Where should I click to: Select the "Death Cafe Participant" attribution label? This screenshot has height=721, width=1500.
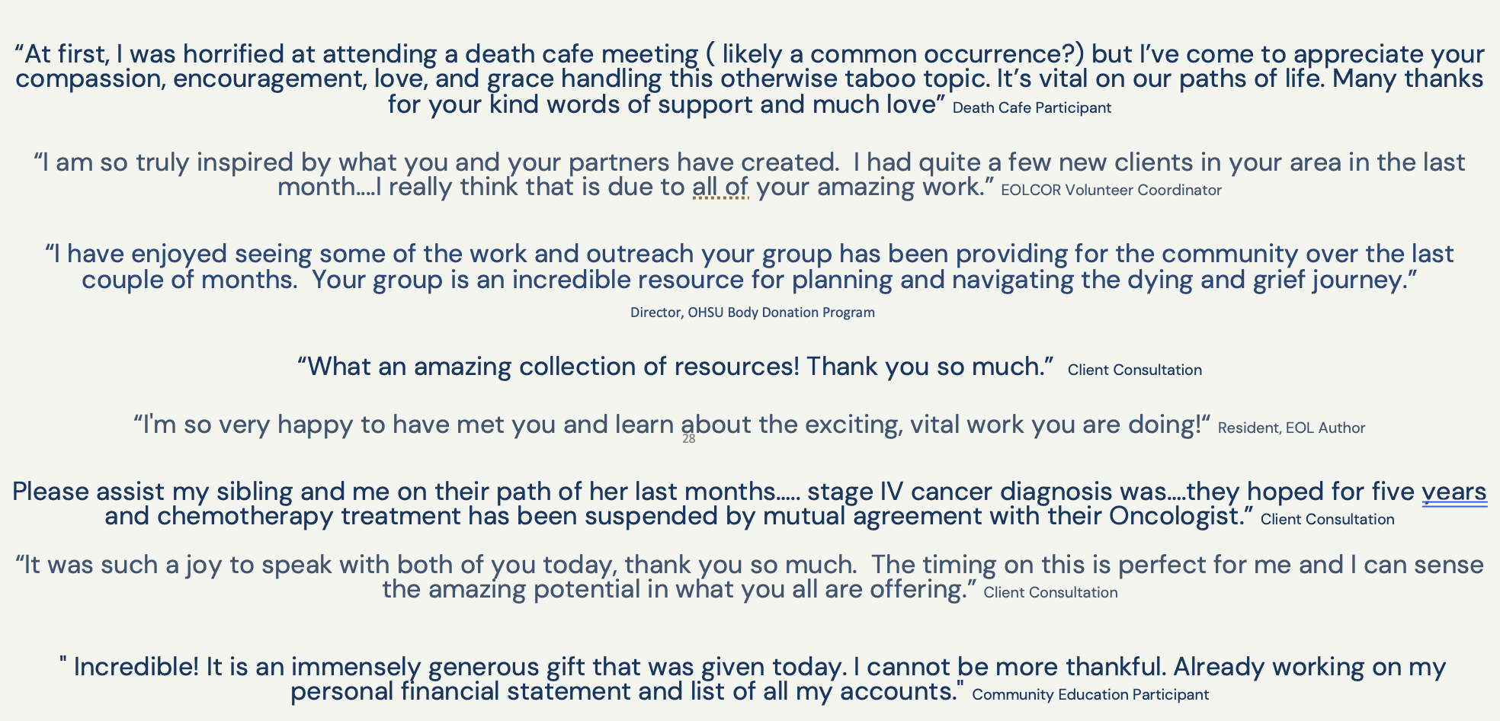1031,108
